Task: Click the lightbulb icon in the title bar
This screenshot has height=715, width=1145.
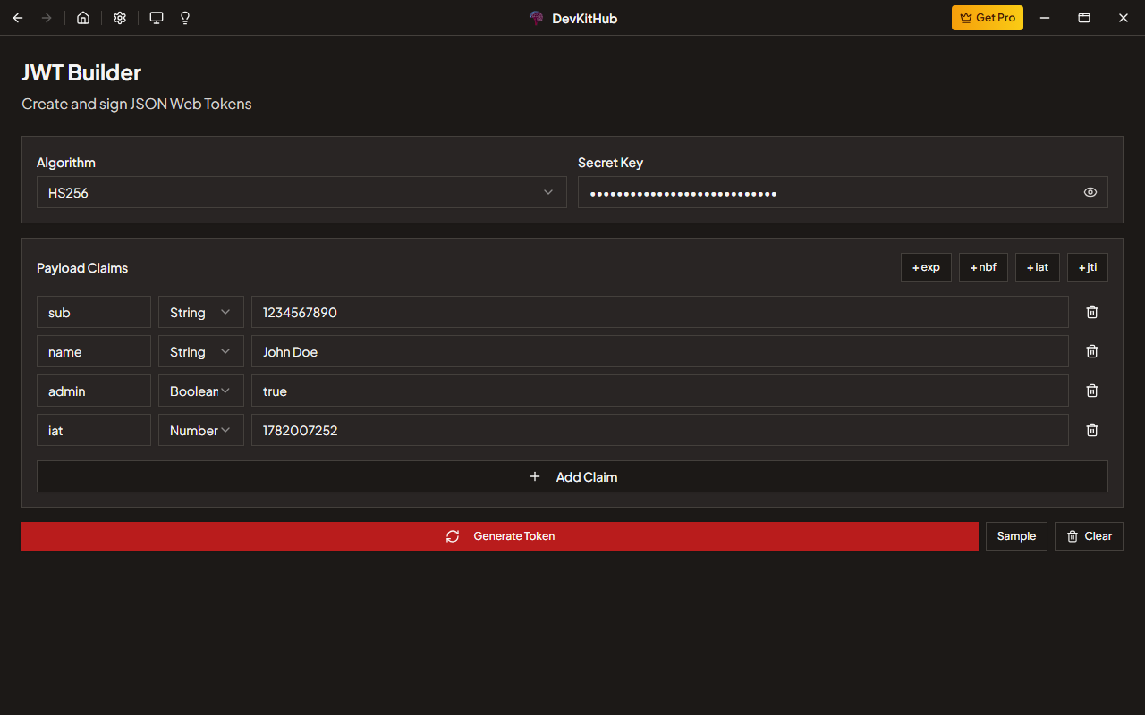Action: pos(185,18)
